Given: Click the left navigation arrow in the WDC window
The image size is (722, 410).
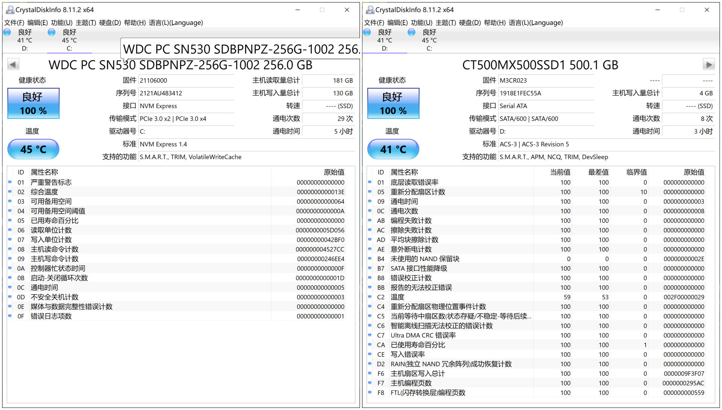Looking at the screenshot, I should click(x=13, y=64).
